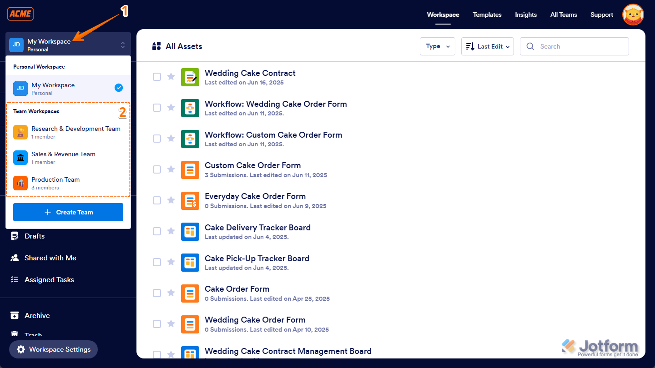Click the Wedding Cake Contract document icon
This screenshot has width=655, height=368.
(x=190, y=77)
